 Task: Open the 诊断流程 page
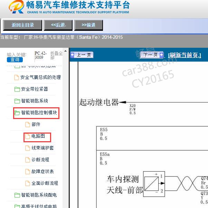pyautogui.click(x=40, y=160)
